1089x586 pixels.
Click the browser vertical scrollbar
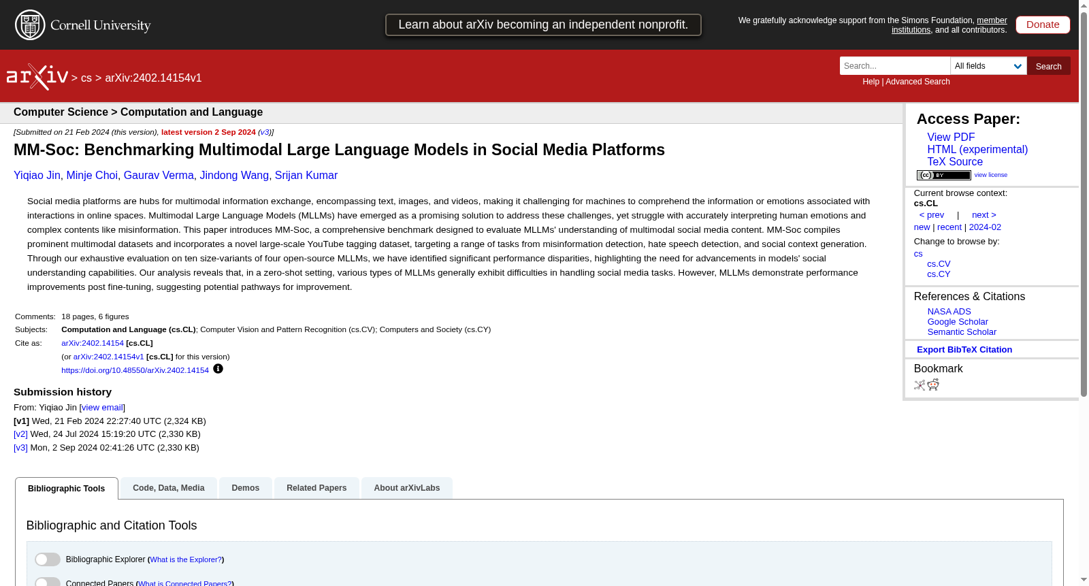click(x=1084, y=204)
